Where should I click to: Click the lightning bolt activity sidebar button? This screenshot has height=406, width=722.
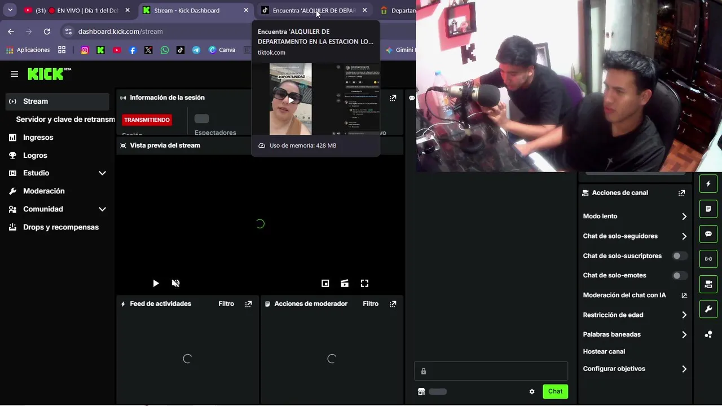click(x=708, y=184)
